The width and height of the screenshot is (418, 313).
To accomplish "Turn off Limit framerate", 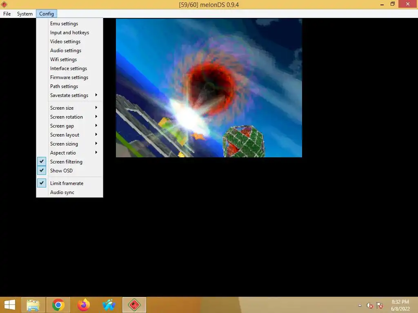I will pyautogui.click(x=69, y=183).
